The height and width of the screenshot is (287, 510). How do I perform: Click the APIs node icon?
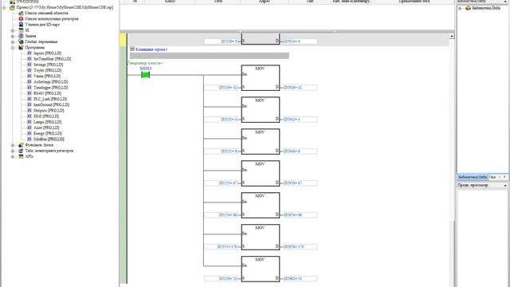point(21,156)
